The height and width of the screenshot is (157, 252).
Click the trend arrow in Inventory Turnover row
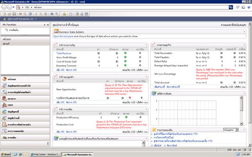pyautogui.click(x=140, y=66)
